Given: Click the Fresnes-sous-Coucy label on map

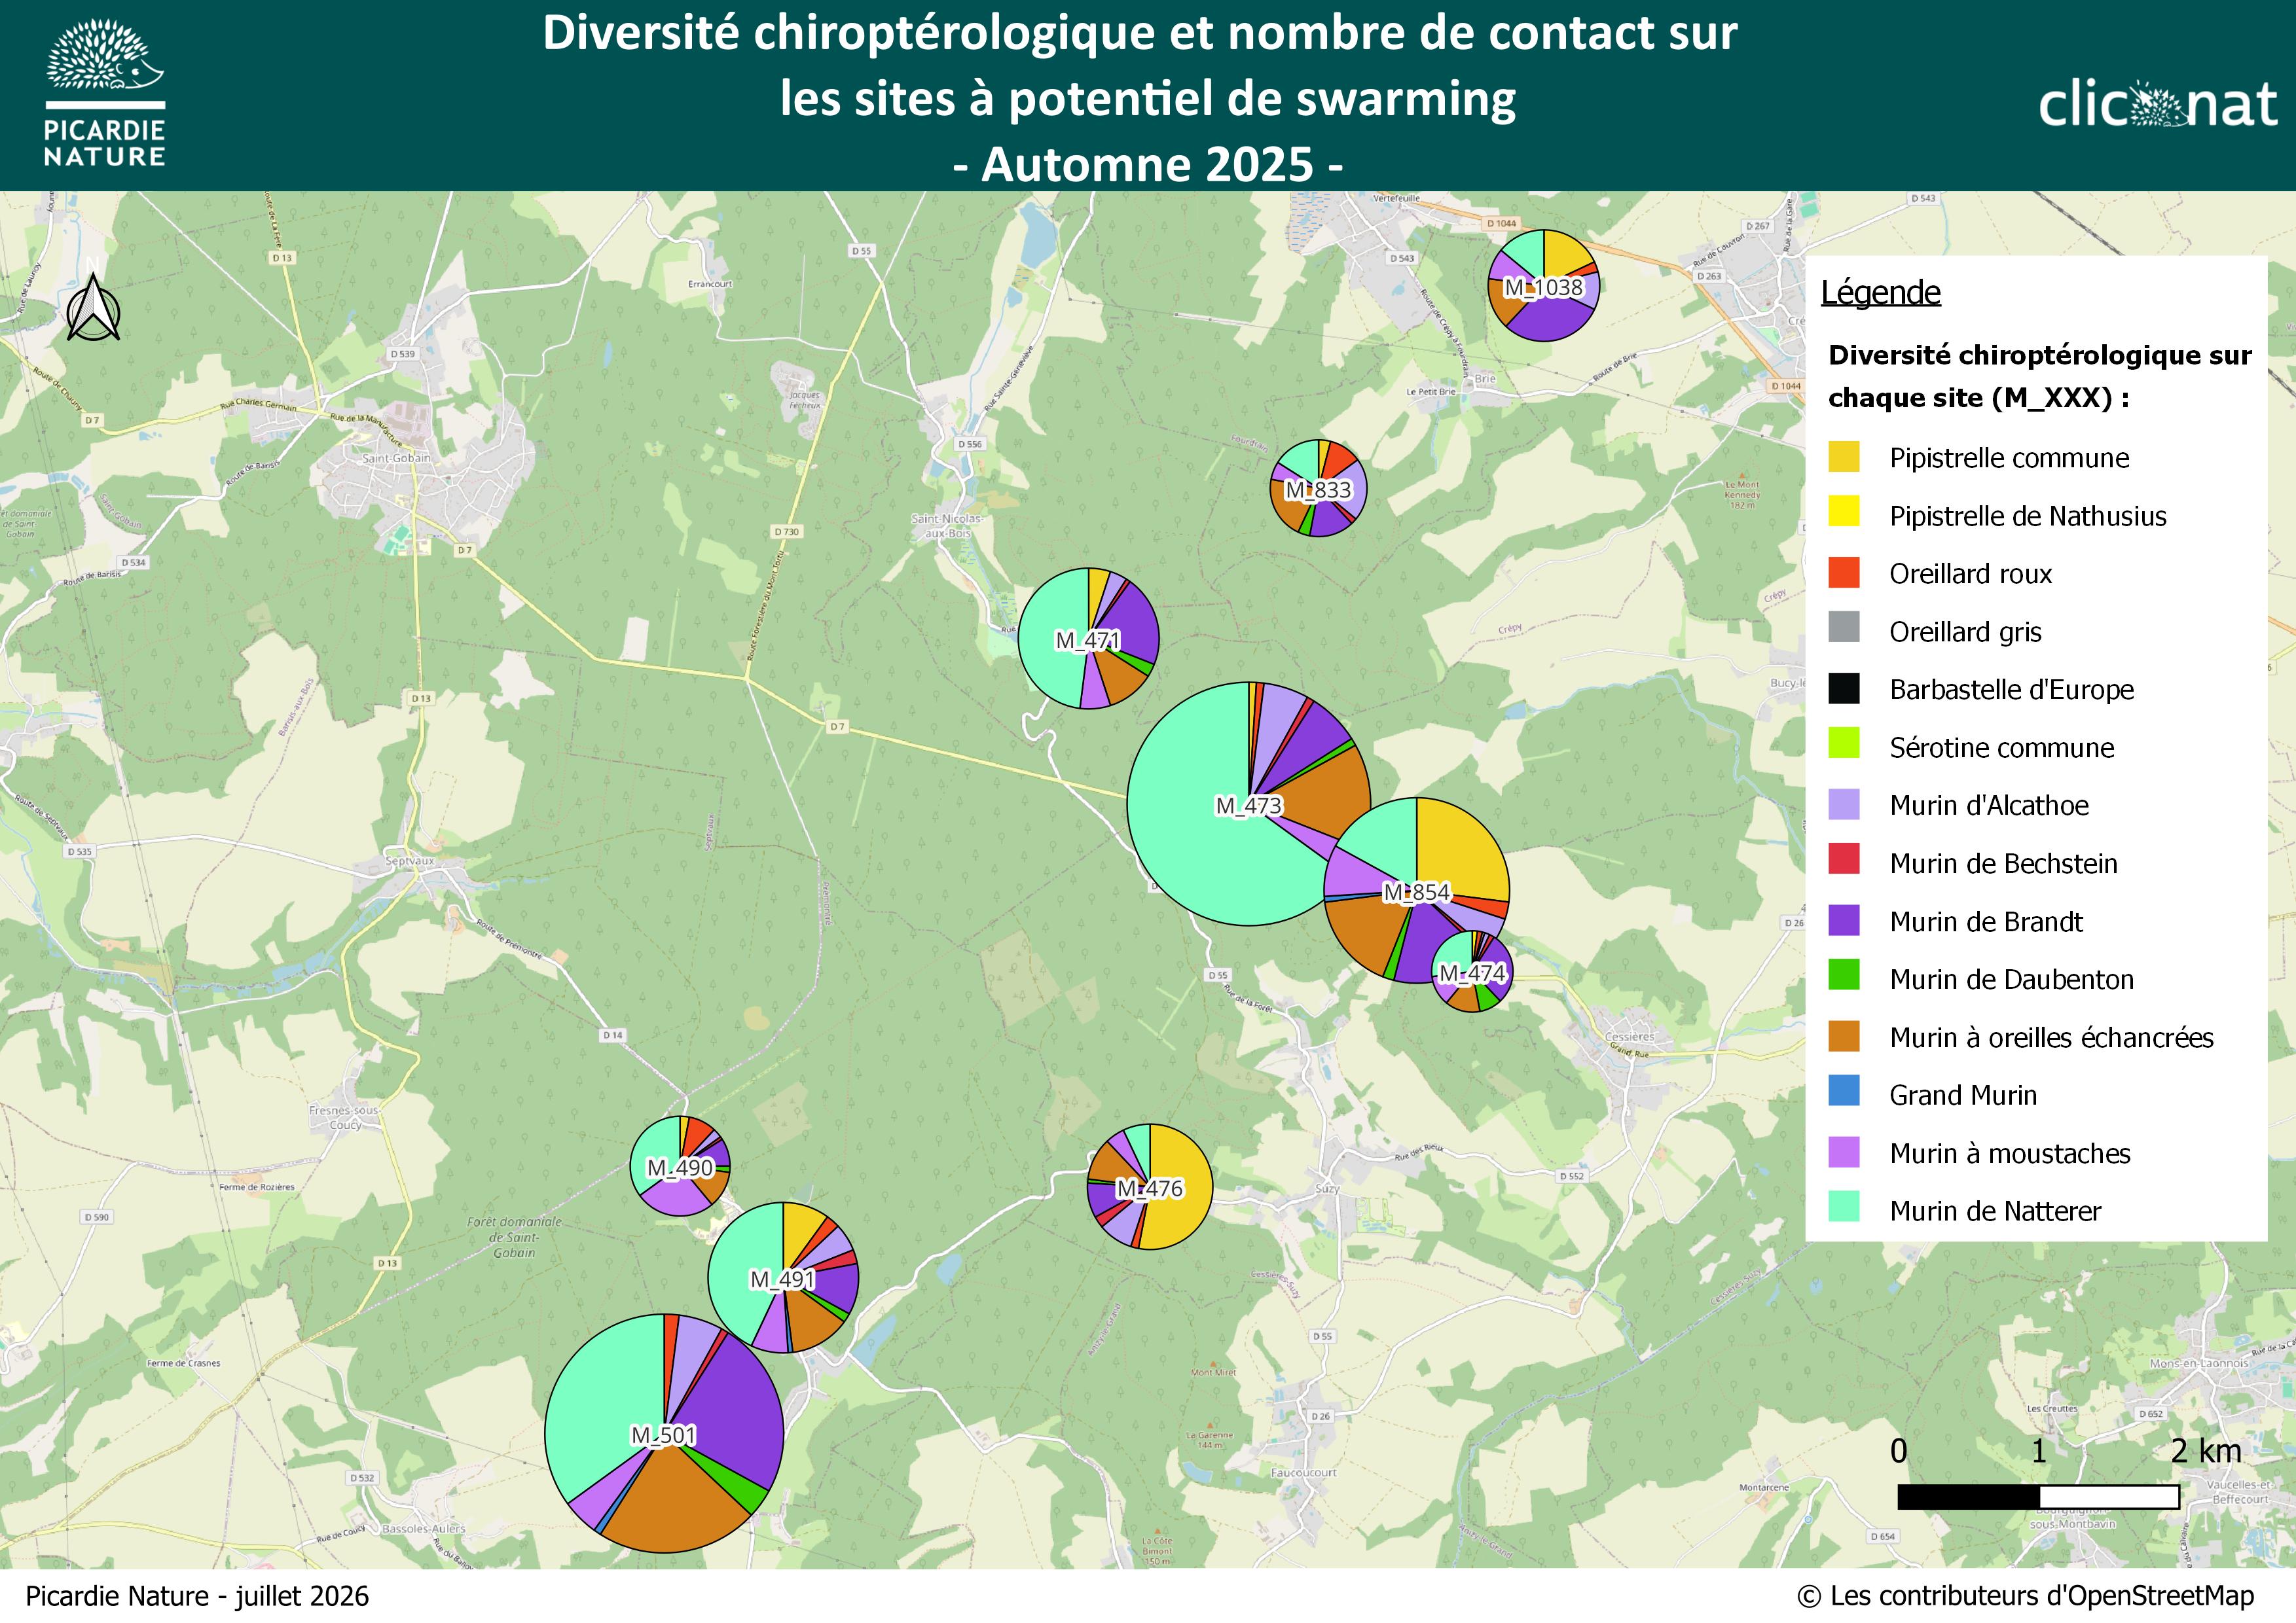Looking at the screenshot, I should (x=345, y=1117).
